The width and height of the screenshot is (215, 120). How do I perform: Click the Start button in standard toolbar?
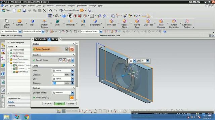pyautogui.click(x=6, y=10)
